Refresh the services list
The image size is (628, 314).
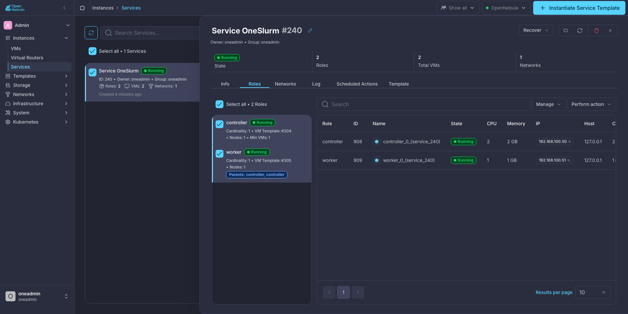tap(91, 33)
